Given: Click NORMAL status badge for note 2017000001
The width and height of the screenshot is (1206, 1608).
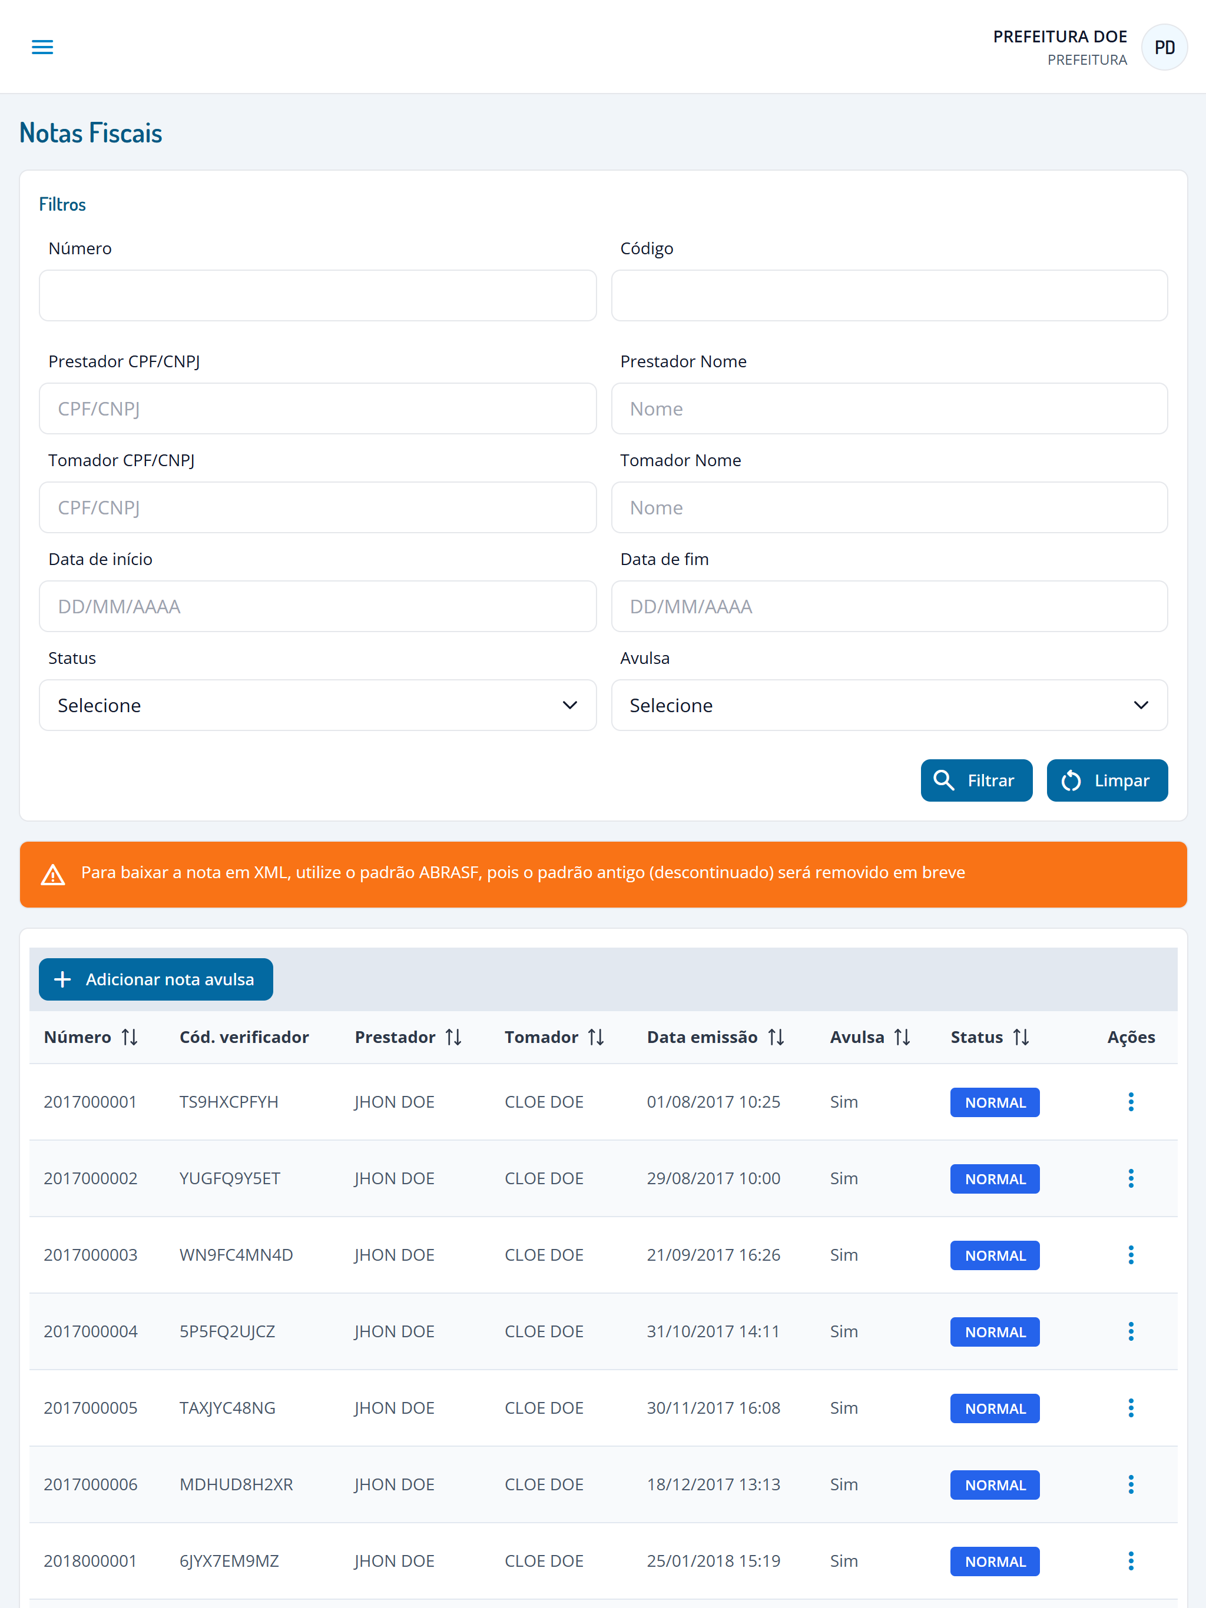Looking at the screenshot, I should (x=995, y=1103).
